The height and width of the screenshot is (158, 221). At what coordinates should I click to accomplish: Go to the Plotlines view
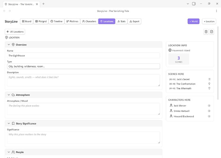point(72,21)
